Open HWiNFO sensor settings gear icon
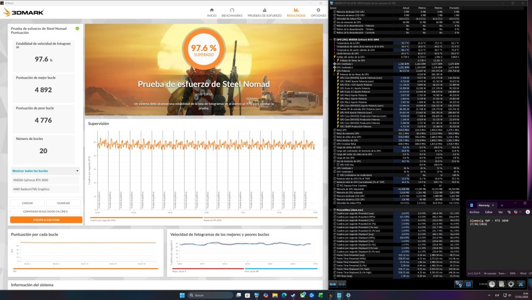The height and width of the screenshot is (300, 532). [511, 284]
